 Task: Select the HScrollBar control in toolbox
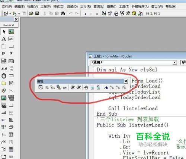[x=4, y=68]
